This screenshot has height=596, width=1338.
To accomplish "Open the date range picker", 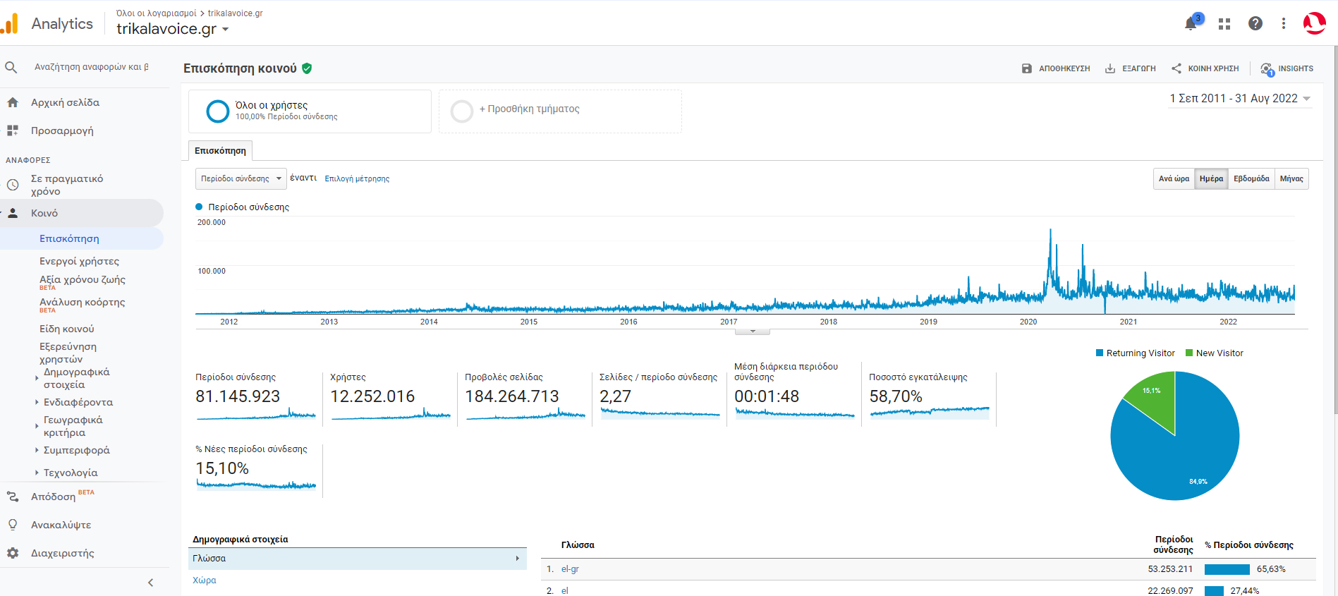I will point(1239,99).
